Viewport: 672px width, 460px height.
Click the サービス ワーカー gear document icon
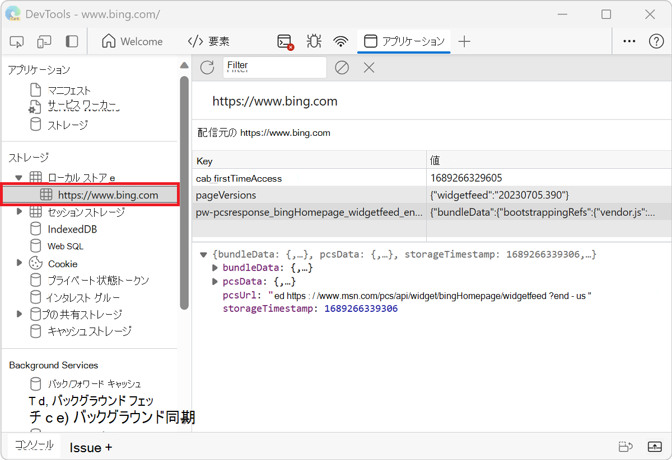(x=35, y=107)
